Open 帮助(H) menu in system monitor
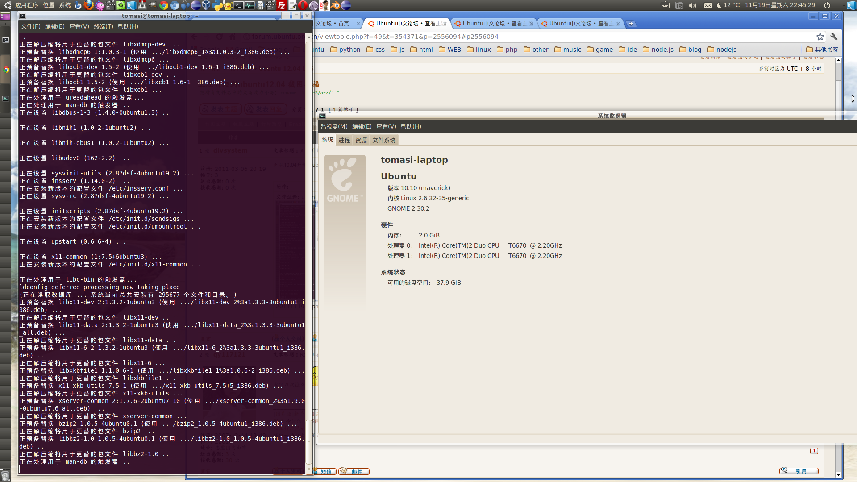This screenshot has width=857, height=482. tap(411, 126)
